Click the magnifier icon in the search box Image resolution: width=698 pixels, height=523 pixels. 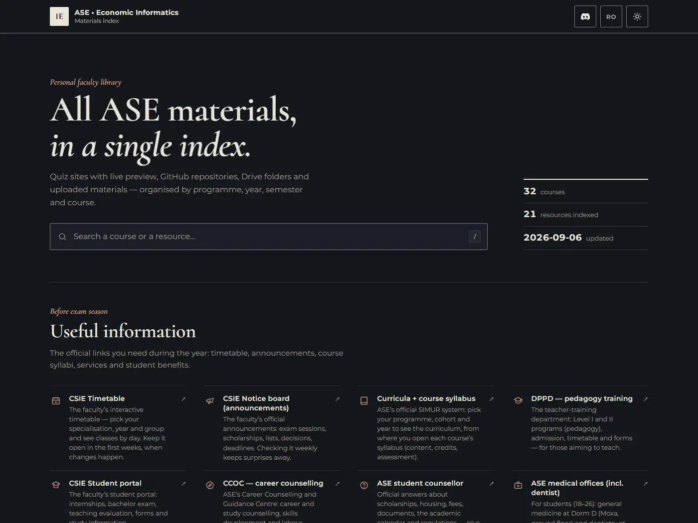tap(62, 237)
